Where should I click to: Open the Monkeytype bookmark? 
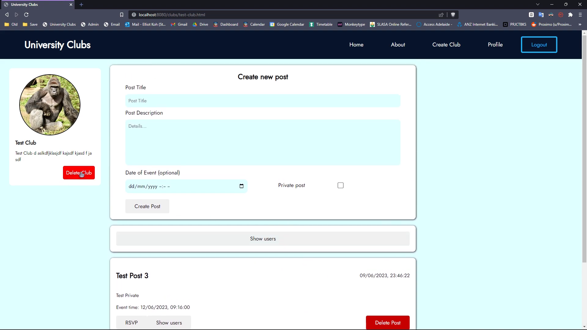pos(351,24)
